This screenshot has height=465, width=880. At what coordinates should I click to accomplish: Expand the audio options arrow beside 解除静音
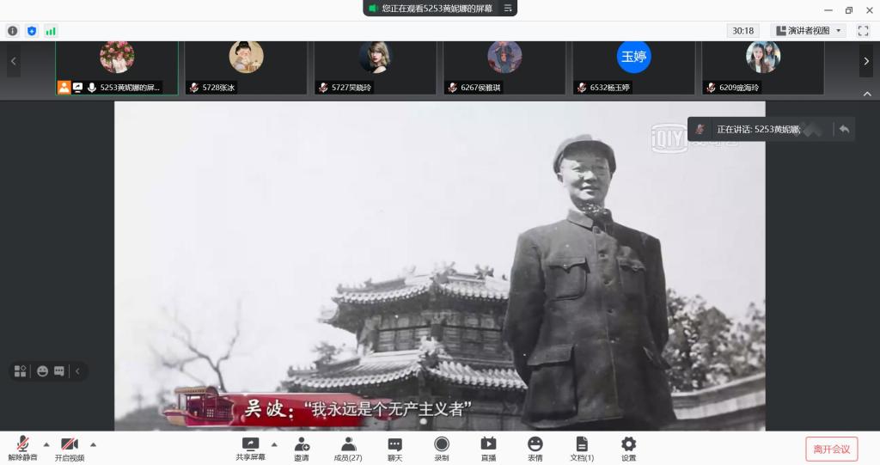[x=46, y=444]
